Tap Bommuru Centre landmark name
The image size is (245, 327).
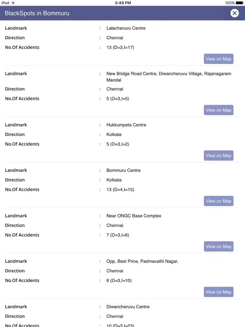(123, 170)
